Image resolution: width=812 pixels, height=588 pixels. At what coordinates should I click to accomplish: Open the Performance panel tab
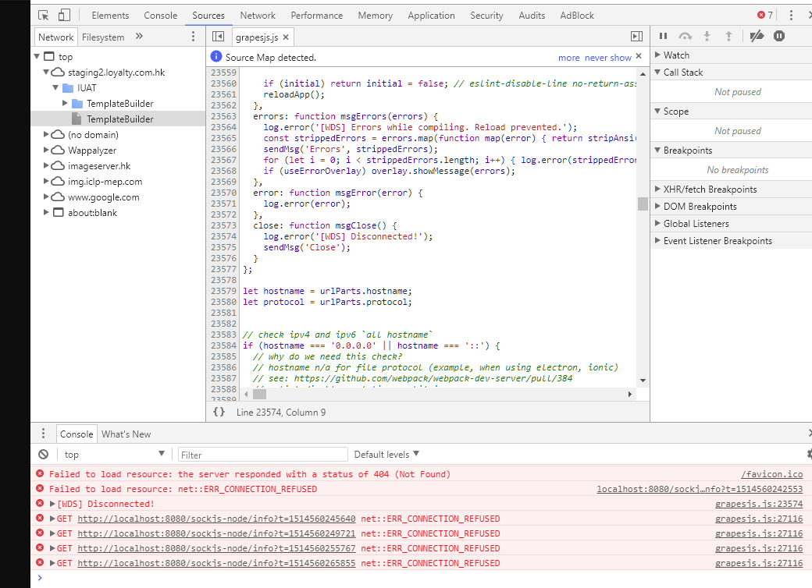[316, 16]
